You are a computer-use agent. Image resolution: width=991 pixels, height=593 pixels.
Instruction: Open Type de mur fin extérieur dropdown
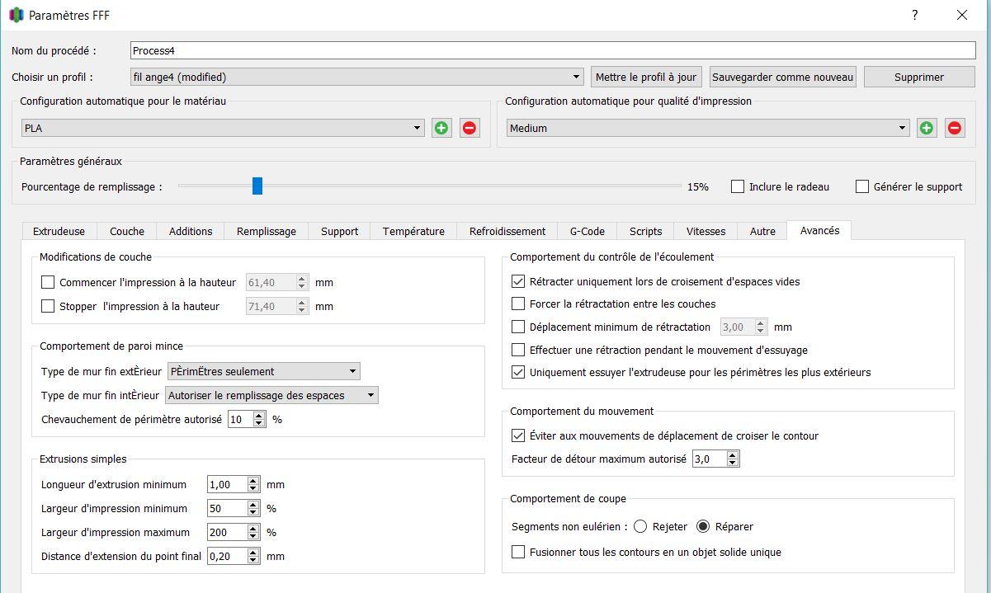coord(264,371)
